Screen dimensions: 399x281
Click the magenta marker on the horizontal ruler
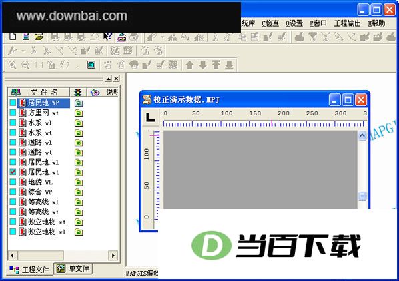pos(272,123)
